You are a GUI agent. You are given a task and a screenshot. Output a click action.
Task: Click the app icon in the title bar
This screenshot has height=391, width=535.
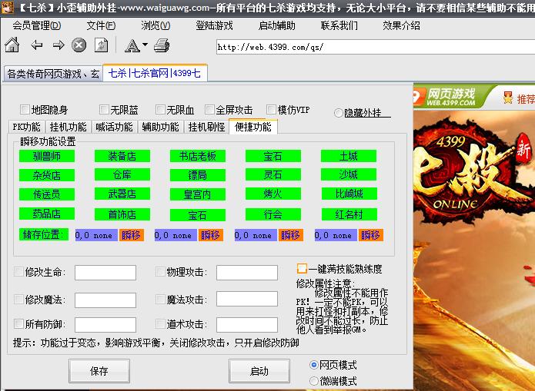(6, 7)
